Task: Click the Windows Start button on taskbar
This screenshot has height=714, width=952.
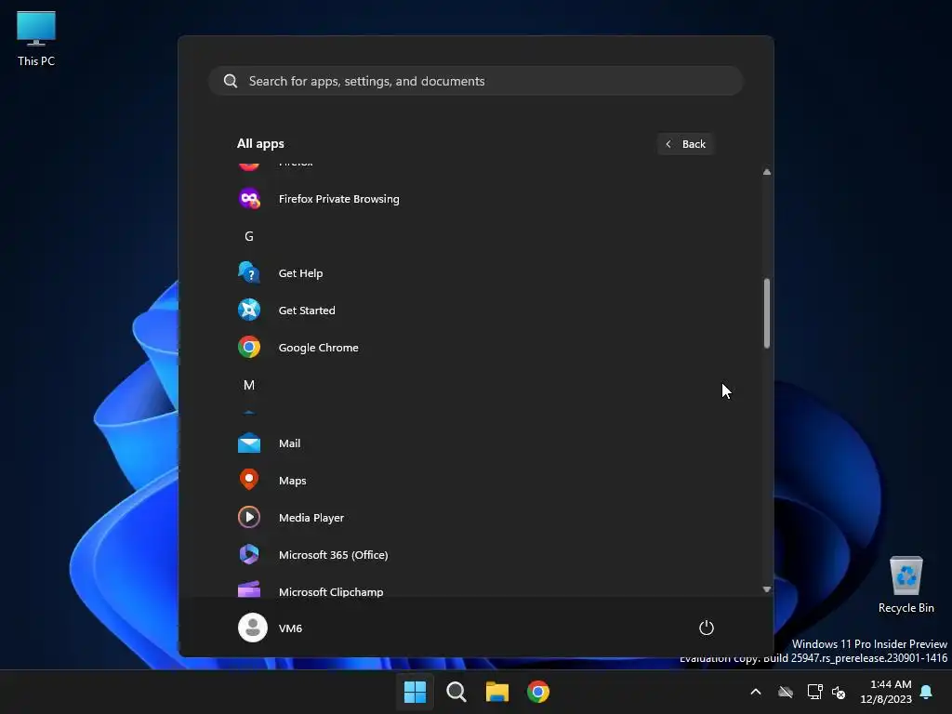Action: pyautogui.click(x=416, y=692)
